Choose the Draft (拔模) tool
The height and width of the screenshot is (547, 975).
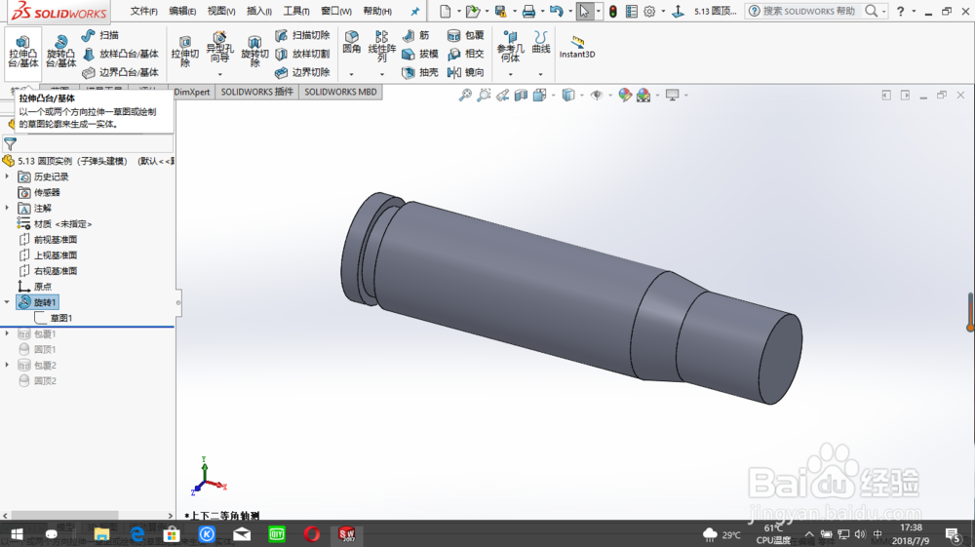pyautogui.click(x=419, y=54)
